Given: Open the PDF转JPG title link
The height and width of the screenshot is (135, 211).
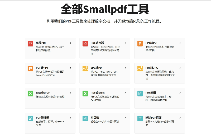Looking at the screenshot, I should click(152, 68).
